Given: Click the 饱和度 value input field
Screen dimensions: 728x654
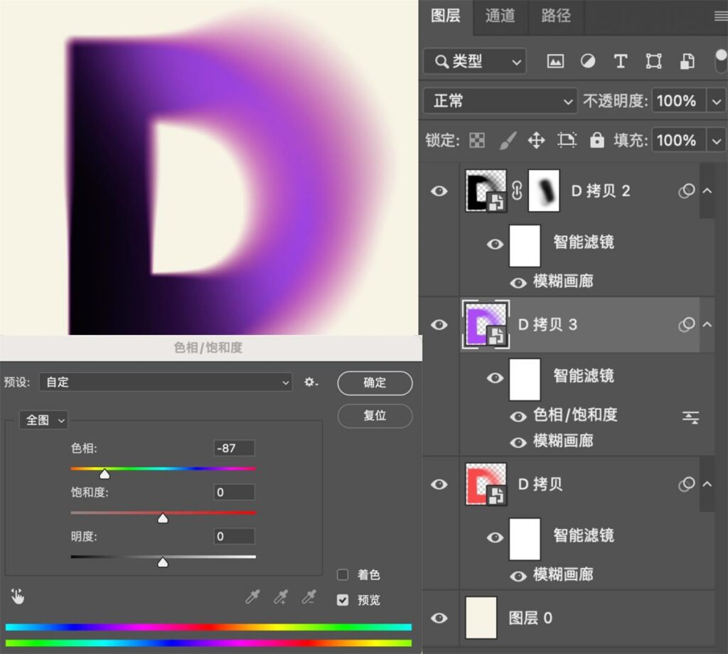Looking at the screenshot, I should (234, 492).
